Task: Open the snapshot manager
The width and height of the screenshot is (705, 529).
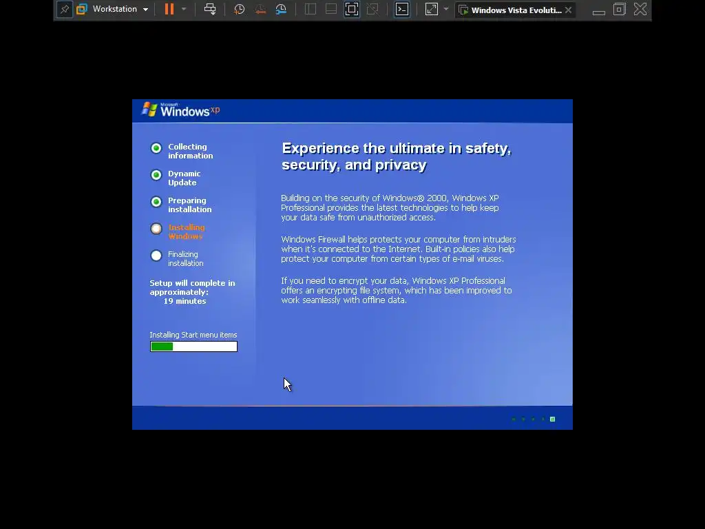Action: [x=281, y=10]
